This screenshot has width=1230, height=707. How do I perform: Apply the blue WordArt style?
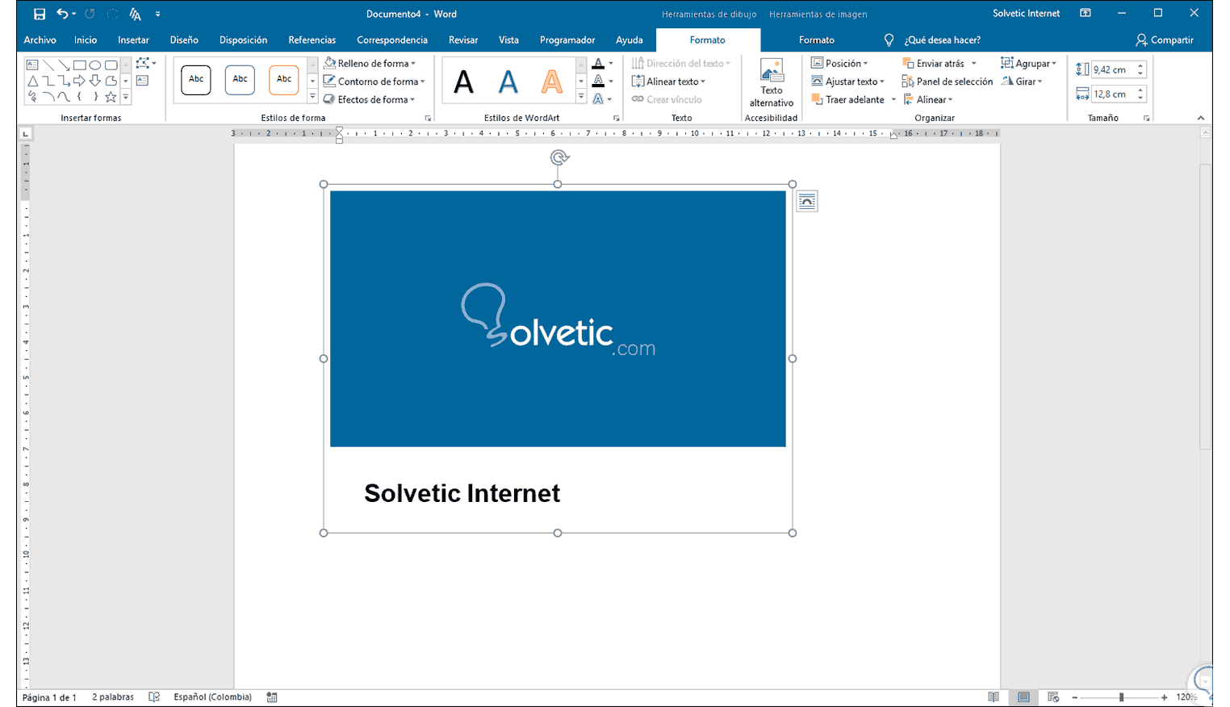[x=508, y=82]
